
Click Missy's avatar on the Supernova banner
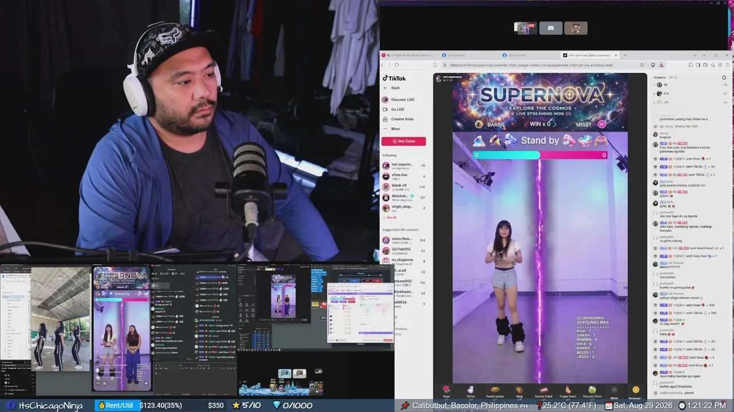tap(602, 124)
